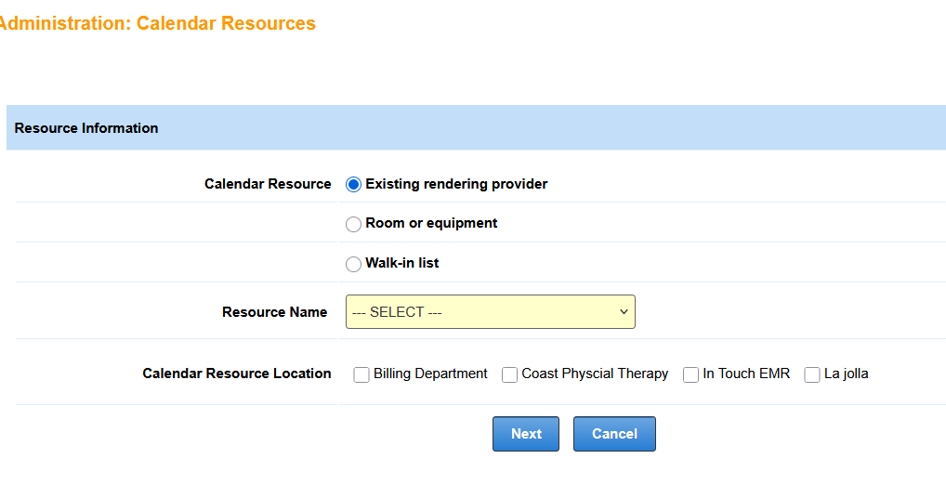Viewport: 946px width, 485px height.
Task: Click the Walk-in list label text
Action: pos(401,263)
